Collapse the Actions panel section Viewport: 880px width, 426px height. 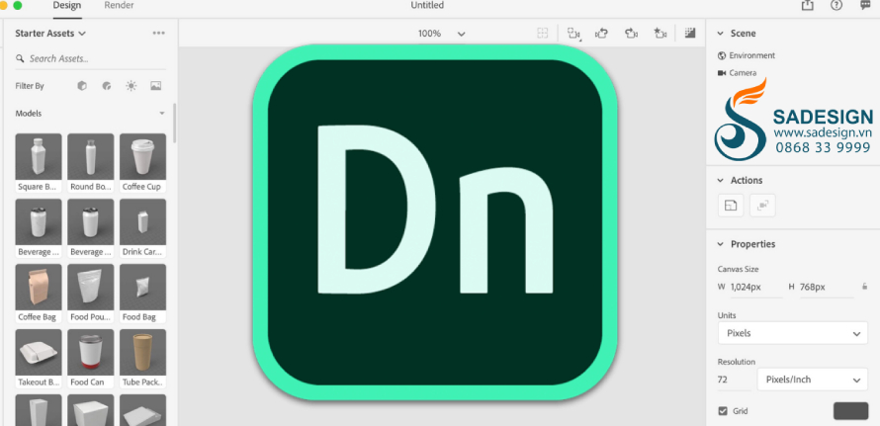tap(721, 180)
